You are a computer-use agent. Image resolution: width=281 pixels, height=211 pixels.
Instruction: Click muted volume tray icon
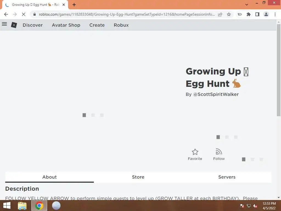coord(255,206)
